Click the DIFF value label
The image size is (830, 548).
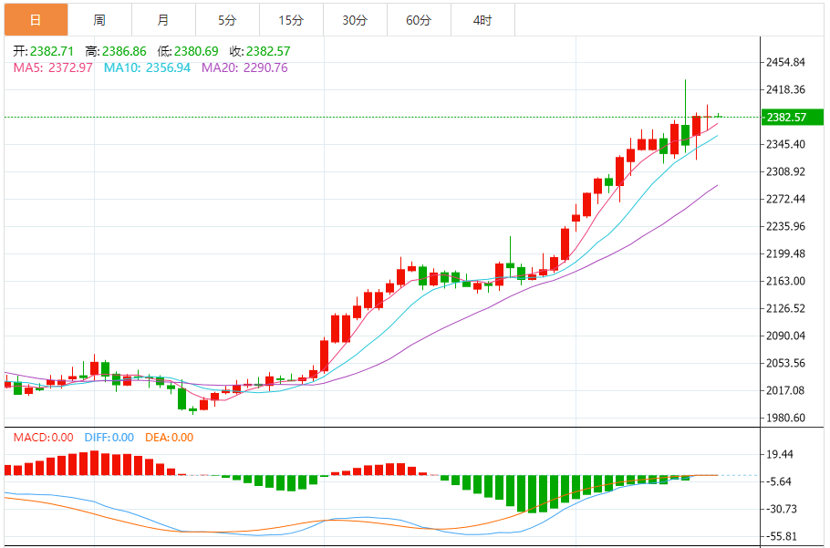[x=109, y=438]
